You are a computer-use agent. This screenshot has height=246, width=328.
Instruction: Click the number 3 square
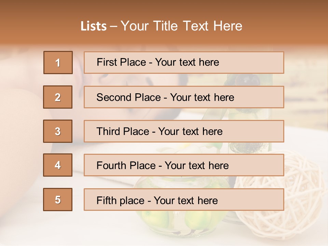click(58, 131)
